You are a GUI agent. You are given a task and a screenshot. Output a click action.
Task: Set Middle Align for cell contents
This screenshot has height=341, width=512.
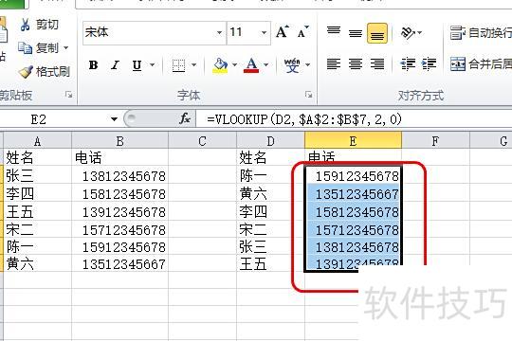coord(356,32)
